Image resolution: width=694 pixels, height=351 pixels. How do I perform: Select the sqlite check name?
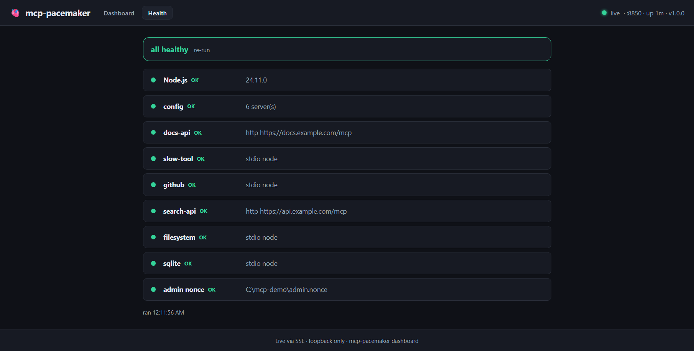point(172,263)
